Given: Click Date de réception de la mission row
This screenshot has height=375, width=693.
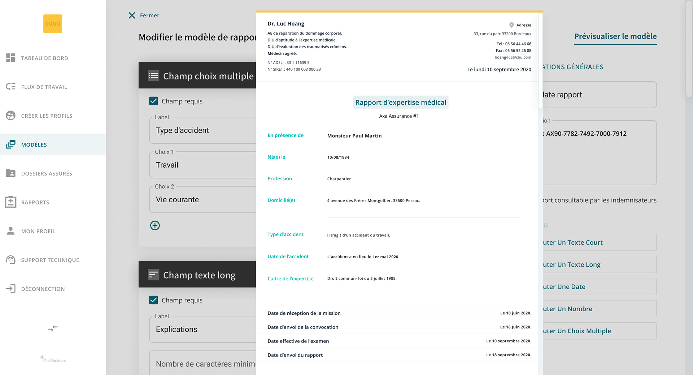Looking at the screenshot, I should tap(397, 313).
